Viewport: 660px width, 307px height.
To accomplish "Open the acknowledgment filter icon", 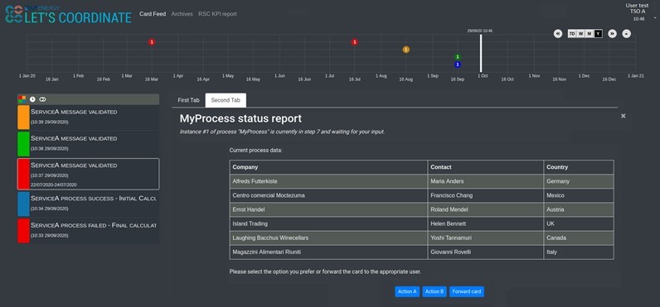I will [42, 99].
